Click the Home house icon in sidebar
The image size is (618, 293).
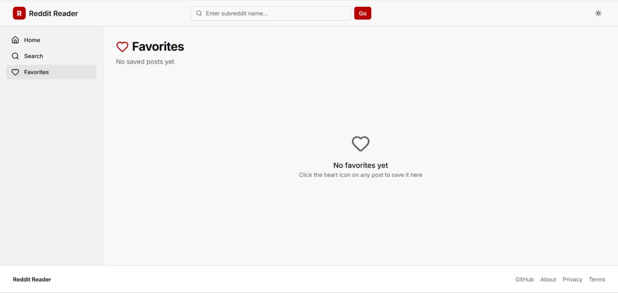(15, 40)
